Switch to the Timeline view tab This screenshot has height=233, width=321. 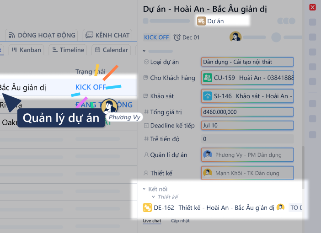coord(68,50)
